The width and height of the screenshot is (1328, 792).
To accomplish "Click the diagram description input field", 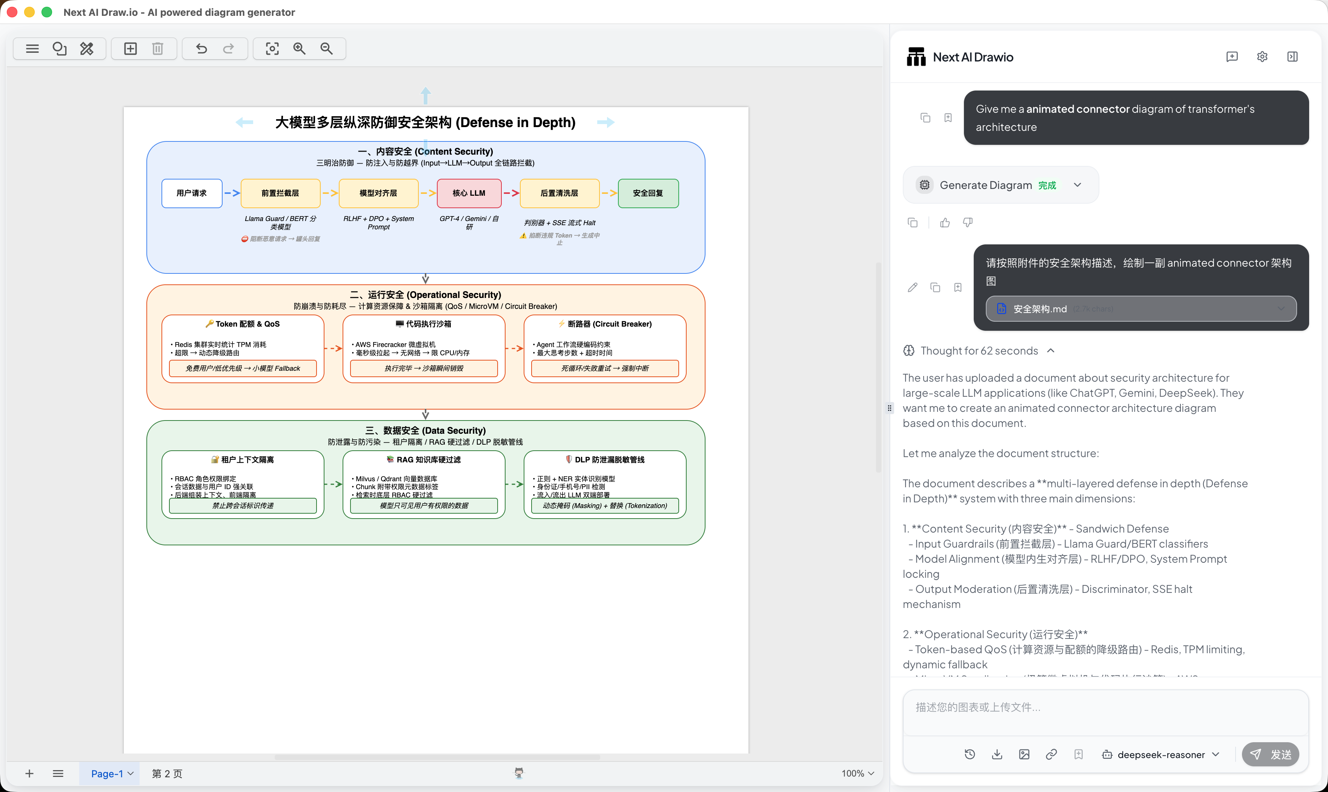I will click(1105, 712).
